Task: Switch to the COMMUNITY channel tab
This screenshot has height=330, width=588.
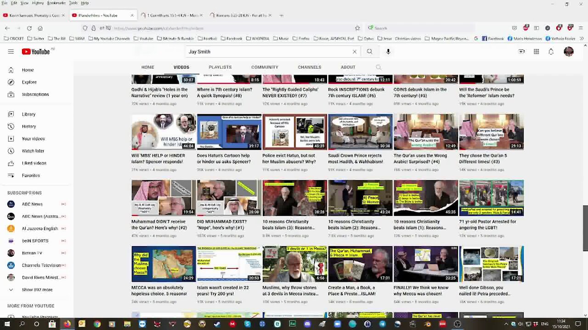Action: click(x=265, y=67)
